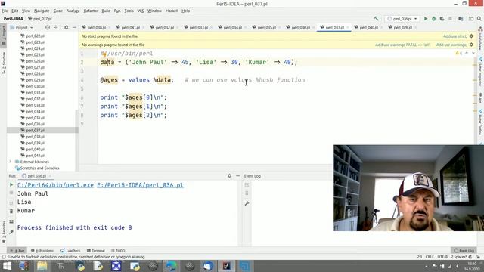The image size is (484, 272).
Task: Click the warnings indicator in editor corner
Action: (459, 54)
